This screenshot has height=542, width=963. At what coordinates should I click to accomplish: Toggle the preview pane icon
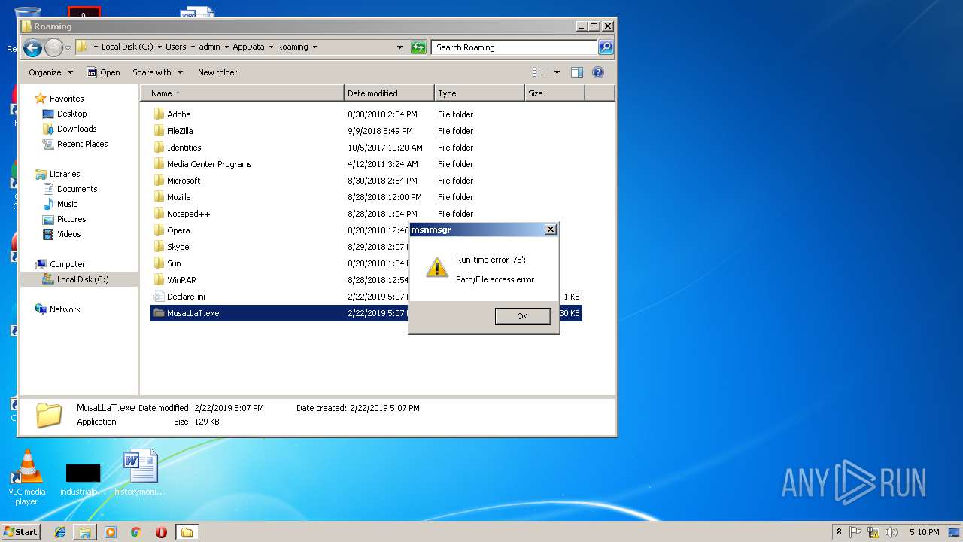577,72
